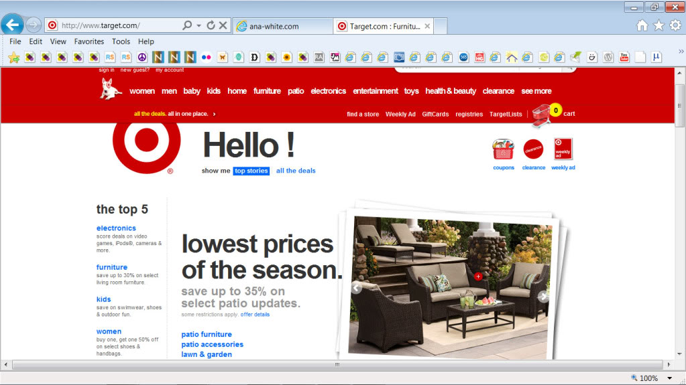Close the Target.com : Furnitu... tab
Screen dimensions: 686x385
(427, 26)
